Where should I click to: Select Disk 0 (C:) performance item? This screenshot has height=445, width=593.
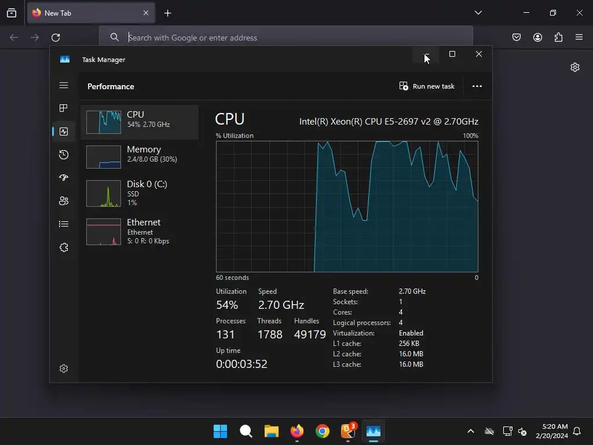tap(140, 193)
